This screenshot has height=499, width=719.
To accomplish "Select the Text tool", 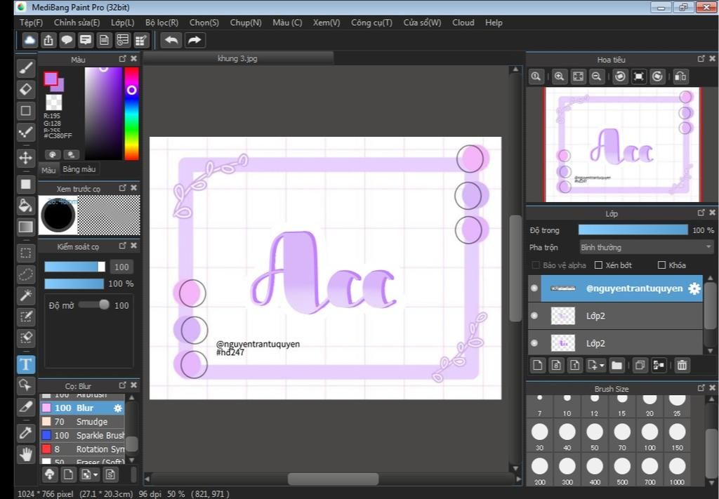I will coord(26,365).
